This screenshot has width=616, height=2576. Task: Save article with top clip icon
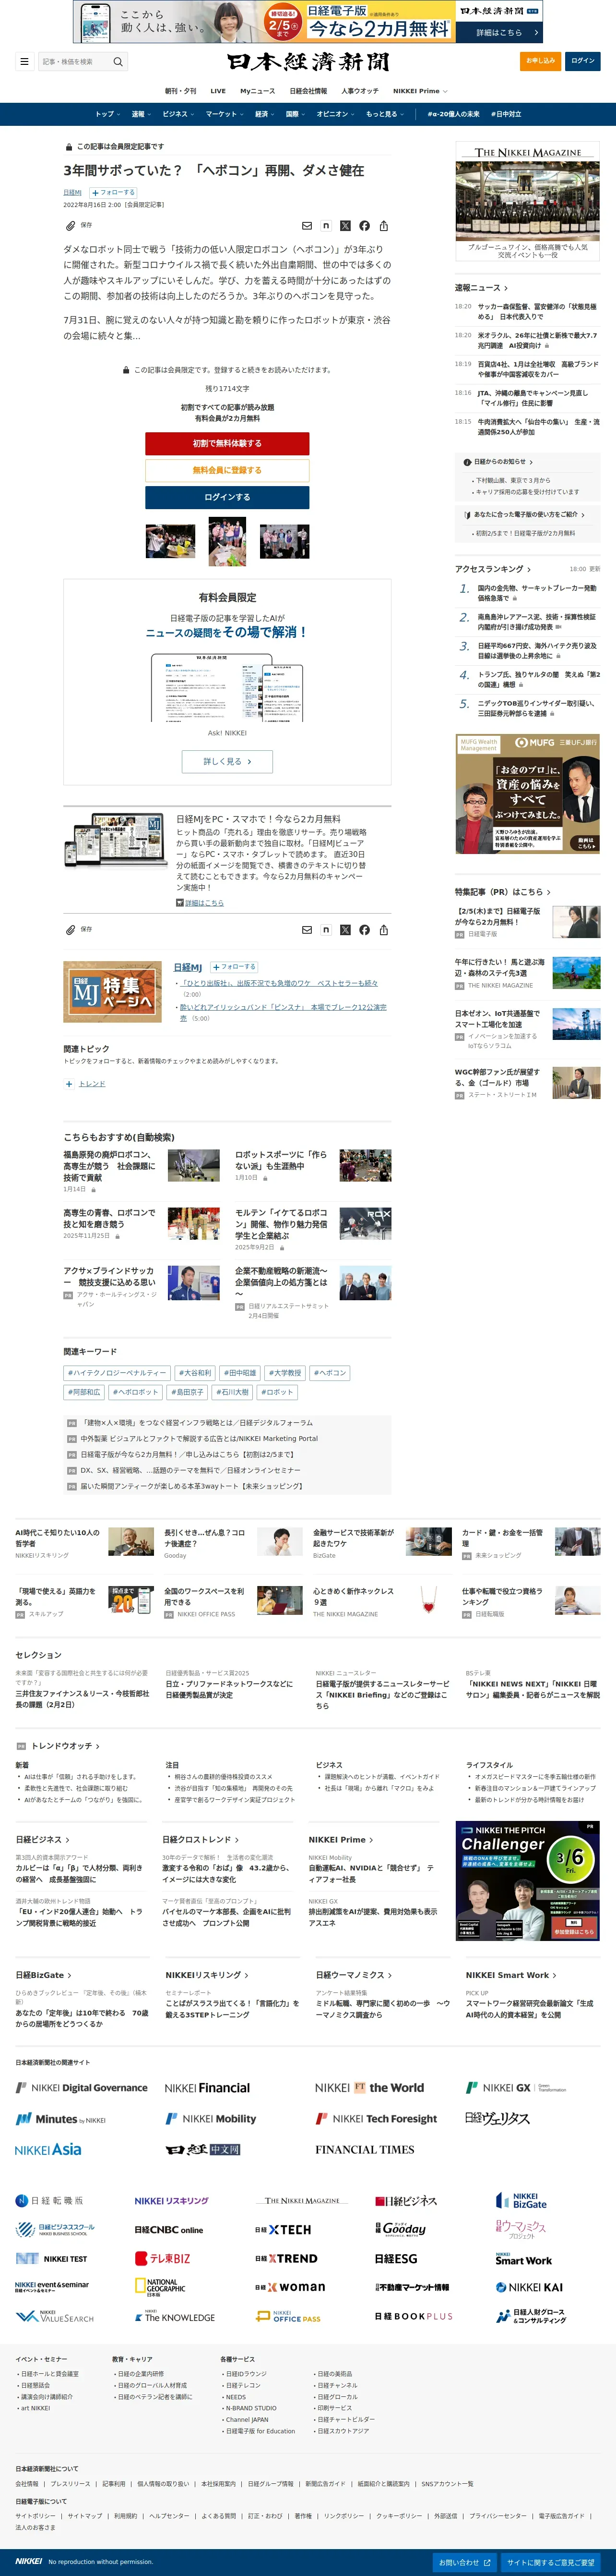point(70,226)
